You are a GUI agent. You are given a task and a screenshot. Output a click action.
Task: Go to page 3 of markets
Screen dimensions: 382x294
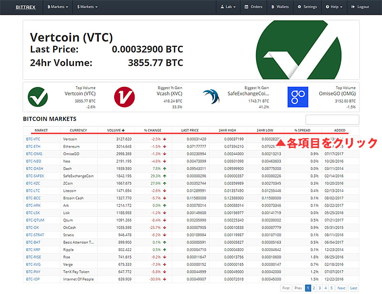pyautogui.click(x=319, y=288)
